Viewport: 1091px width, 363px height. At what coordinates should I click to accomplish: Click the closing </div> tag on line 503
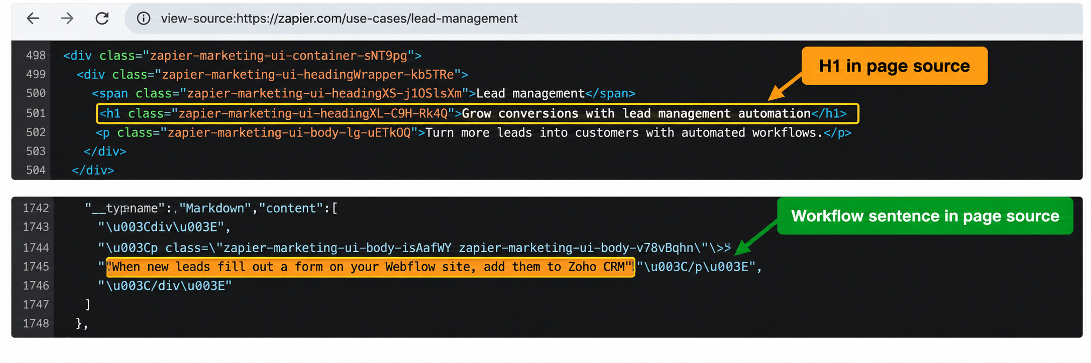point(105,151)
